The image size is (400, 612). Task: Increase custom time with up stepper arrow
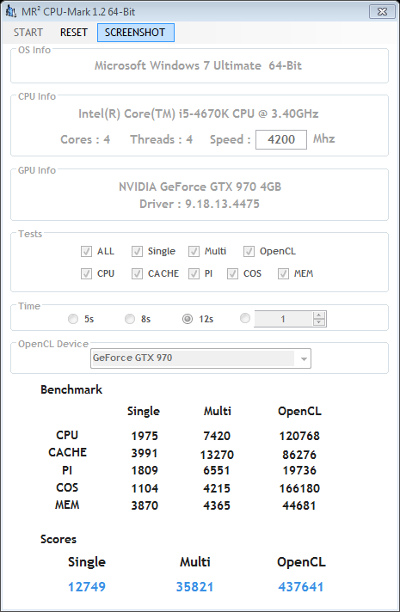pos(319,315)
